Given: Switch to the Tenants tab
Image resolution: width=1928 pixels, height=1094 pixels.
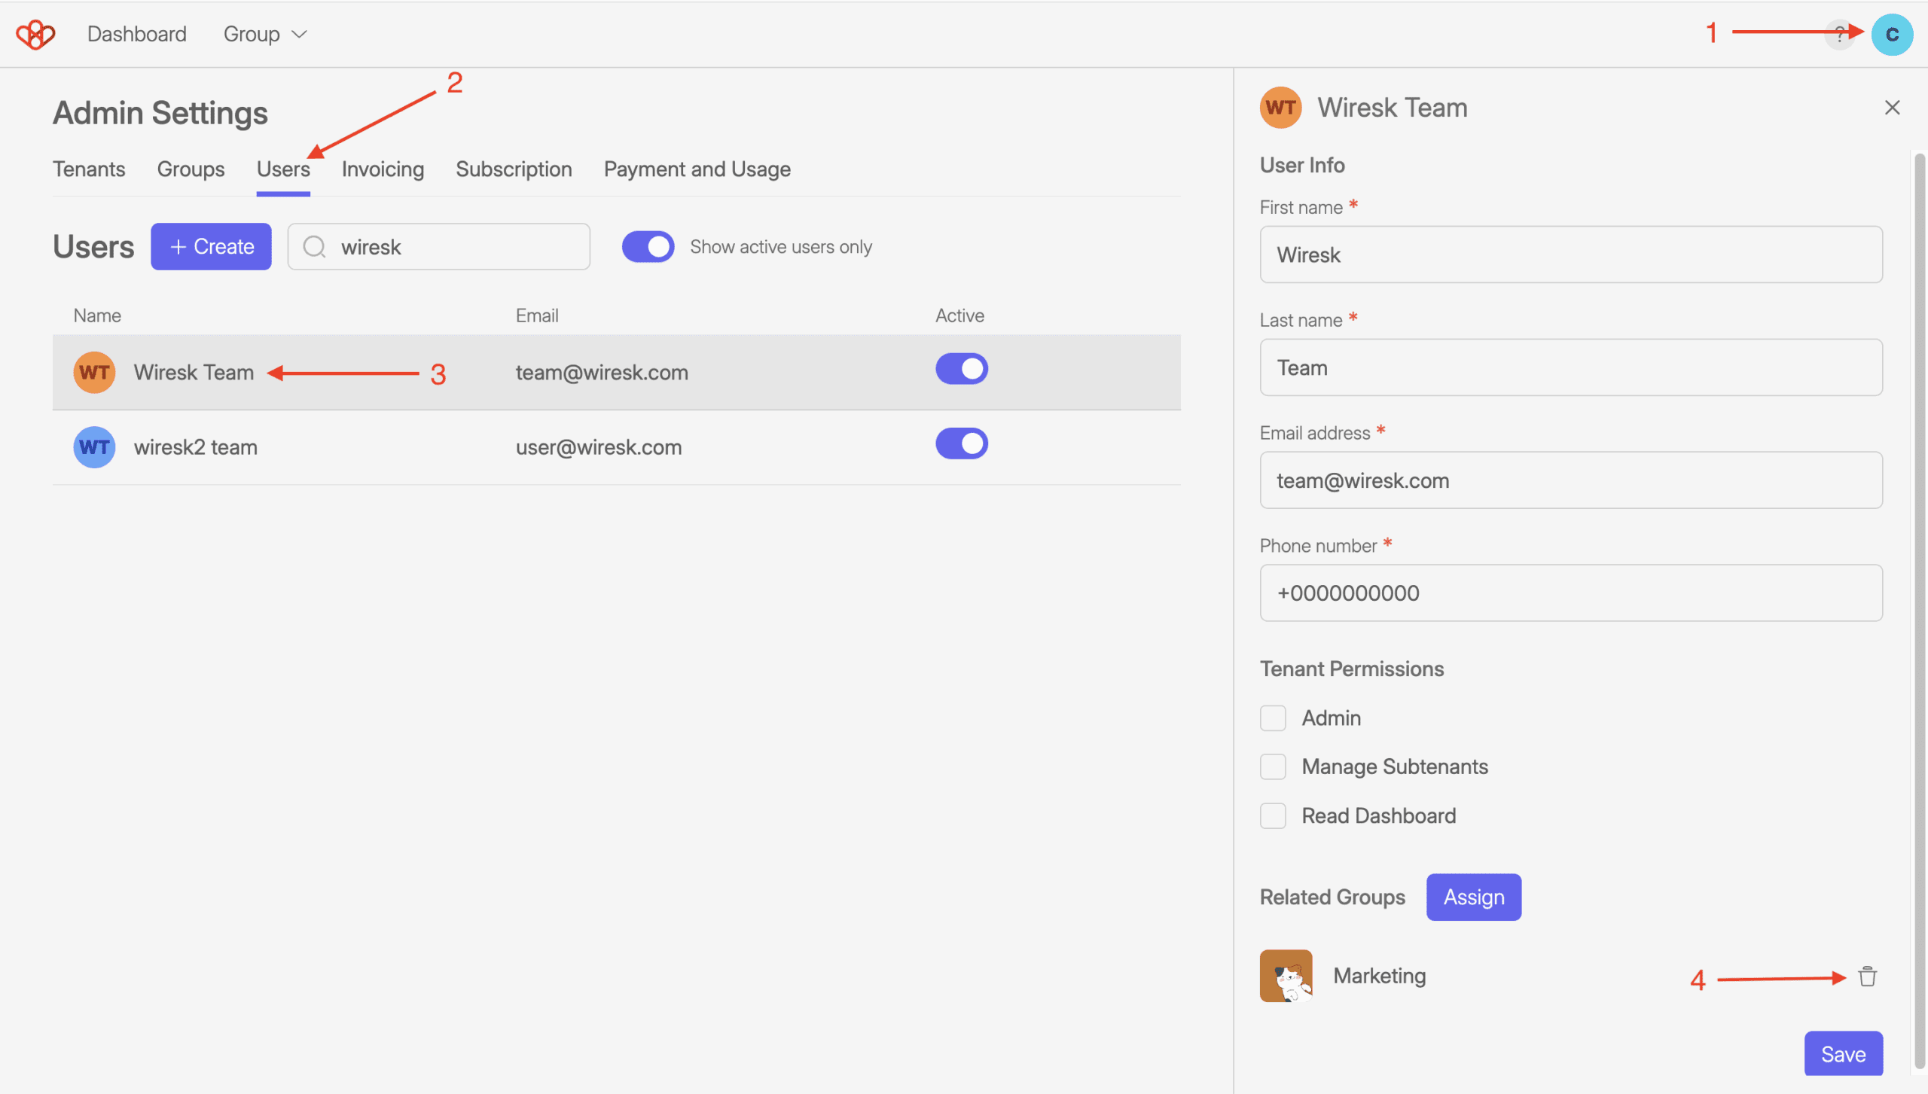Looking at the screenshot, I should point(89,169).
